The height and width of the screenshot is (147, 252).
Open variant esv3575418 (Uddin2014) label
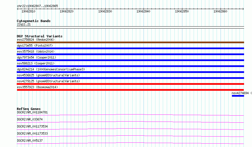coord(36,51)
